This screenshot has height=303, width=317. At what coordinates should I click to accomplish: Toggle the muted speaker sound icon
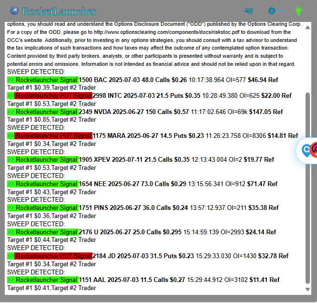[x=248, y=10]
